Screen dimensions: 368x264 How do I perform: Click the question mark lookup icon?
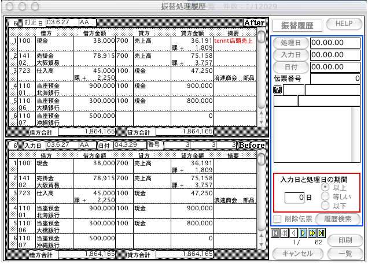[277, 90]
